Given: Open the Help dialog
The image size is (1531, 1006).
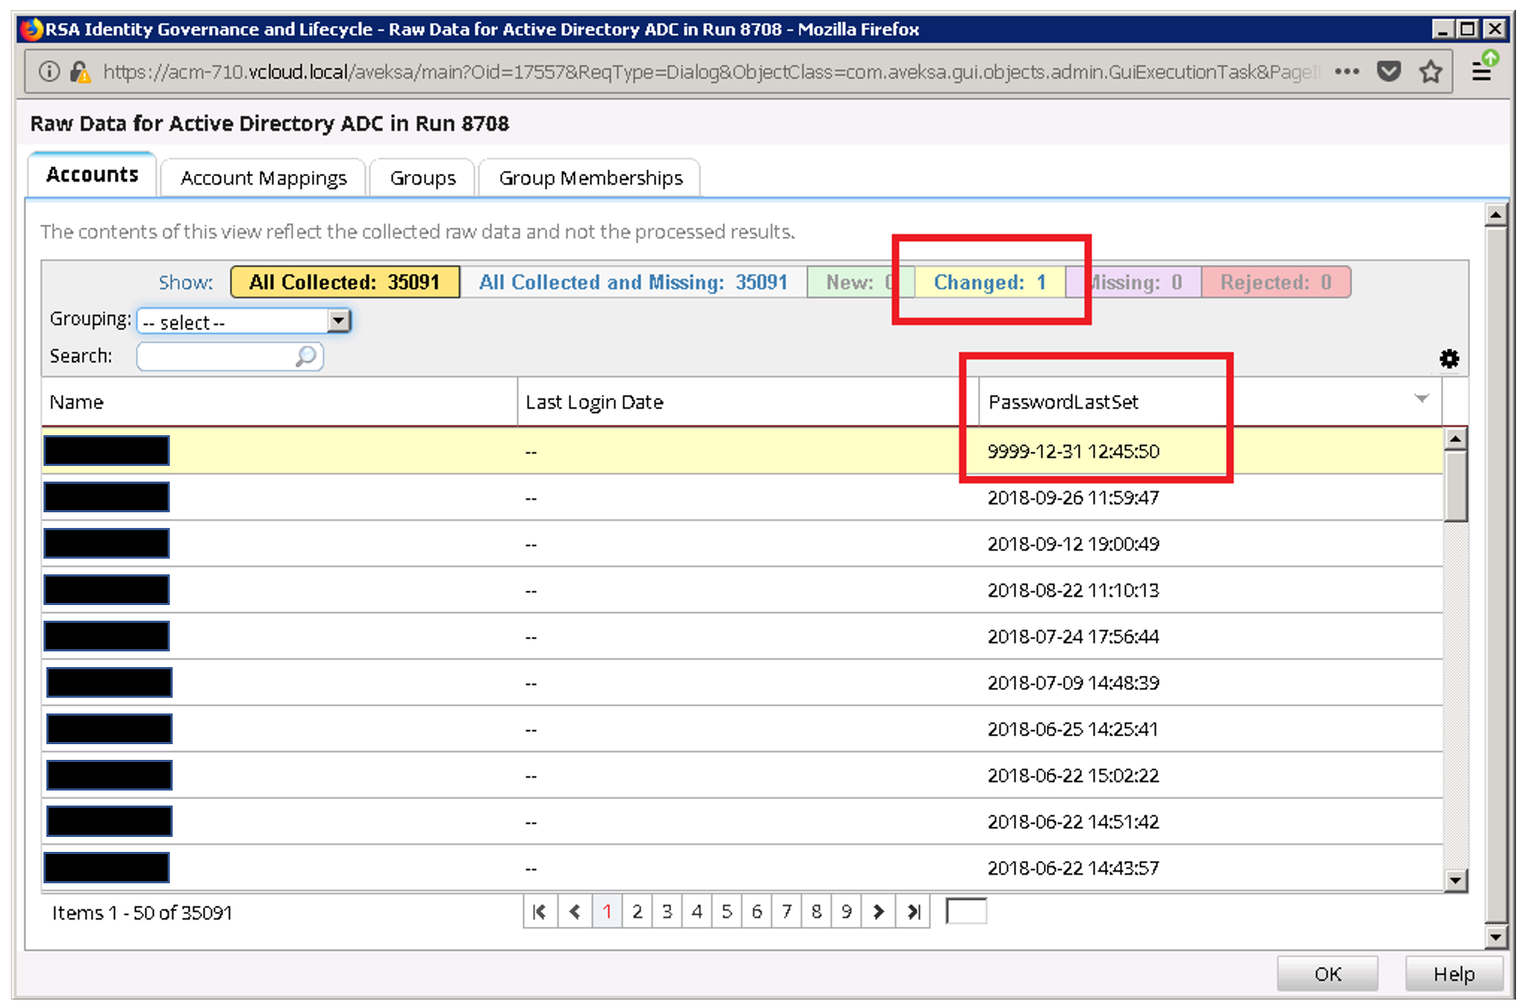Looking at the screenshot, I should tap(1453, 973).
